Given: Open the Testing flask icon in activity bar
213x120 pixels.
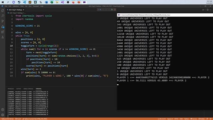Looking at the screenshot, I should coord(3,37).
